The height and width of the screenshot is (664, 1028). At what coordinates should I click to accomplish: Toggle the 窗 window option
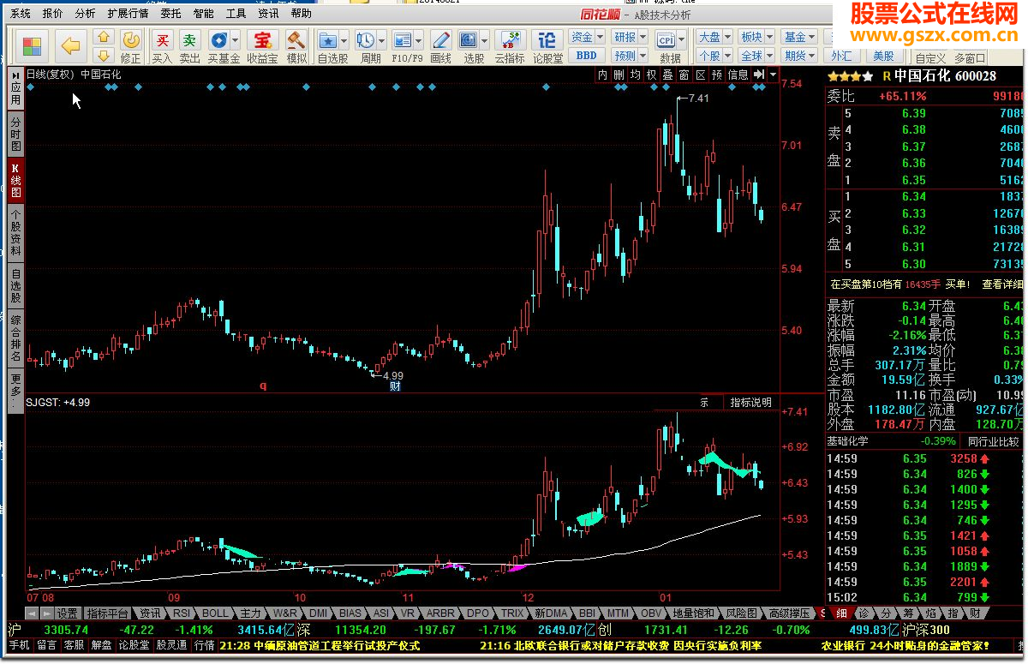(x=684, y=75)
